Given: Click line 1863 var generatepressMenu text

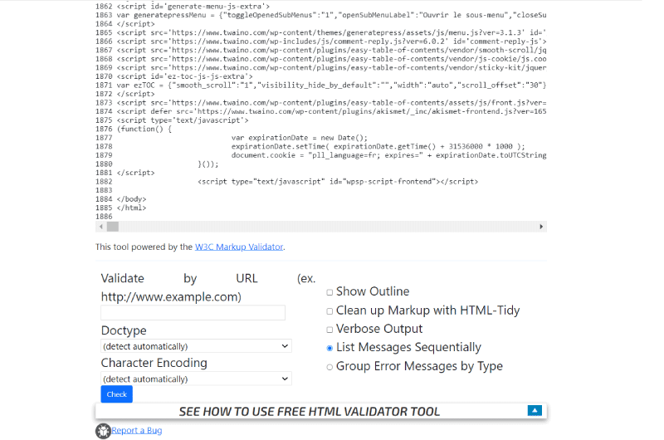Looking at the screenshot, I should tap(331, 15).
